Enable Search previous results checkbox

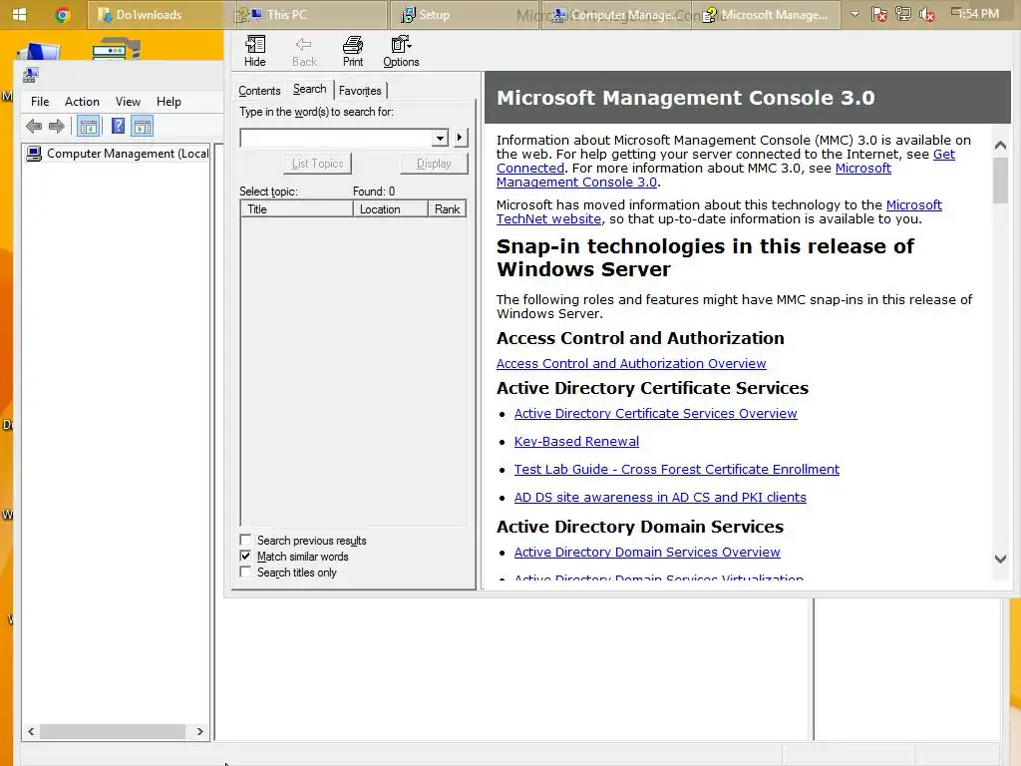click(x=245, y=540)
